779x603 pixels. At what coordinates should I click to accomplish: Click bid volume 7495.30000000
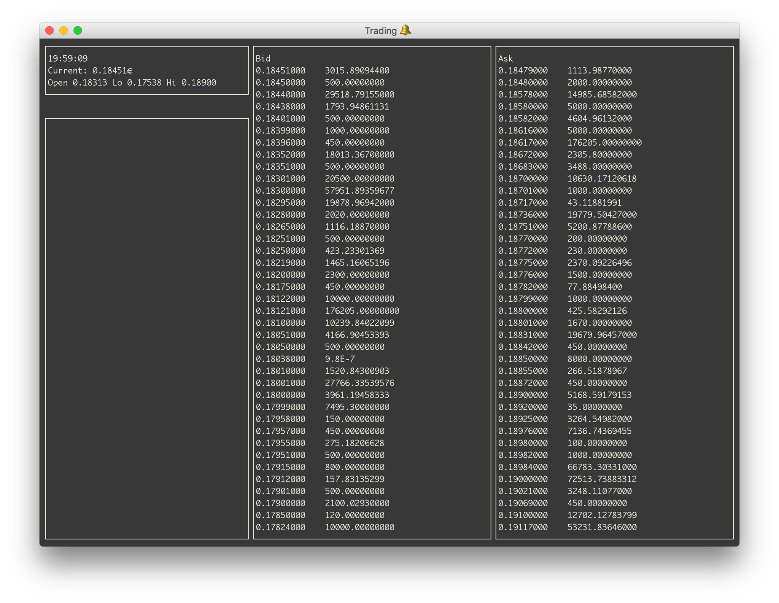[357, 407]
